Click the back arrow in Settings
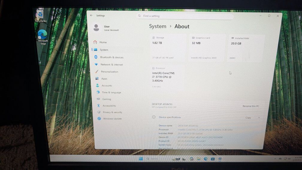Viewport: 302px width, 170px height. click(91, 16)
